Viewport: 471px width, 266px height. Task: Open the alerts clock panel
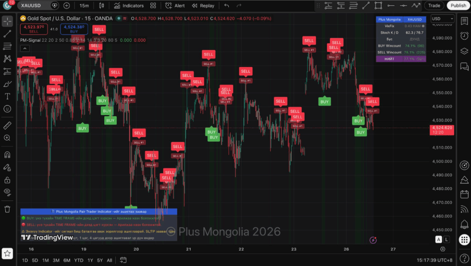pos(464,36)
